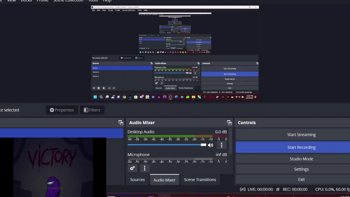Click the CPU usage status text
The width and height of the screenshot is (350, 197).
pos(332,189)
